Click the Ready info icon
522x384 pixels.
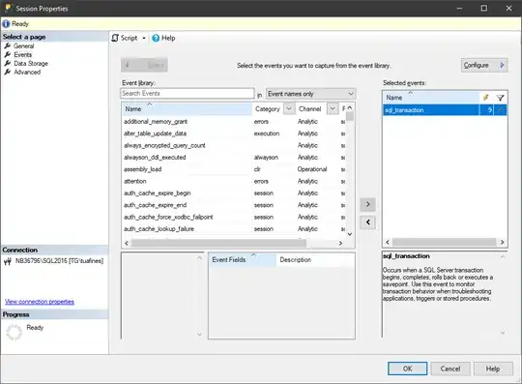pos(6,24)
